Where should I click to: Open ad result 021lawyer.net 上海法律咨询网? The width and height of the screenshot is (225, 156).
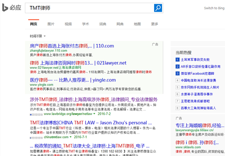(x=78, y=63)
